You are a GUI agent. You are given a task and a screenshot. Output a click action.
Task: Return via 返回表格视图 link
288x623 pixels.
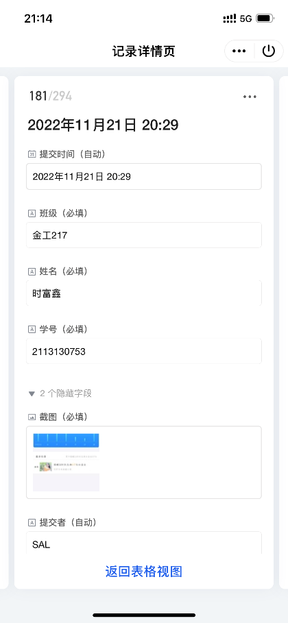click(x=144, y=572)
